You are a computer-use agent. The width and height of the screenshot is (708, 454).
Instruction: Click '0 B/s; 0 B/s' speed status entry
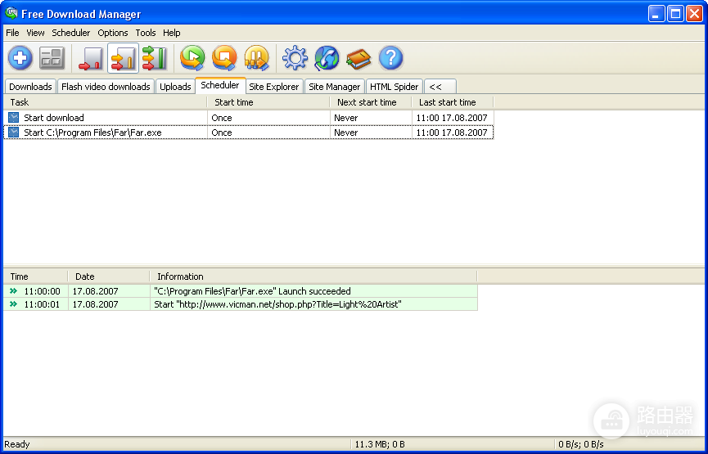coord(581,444)
